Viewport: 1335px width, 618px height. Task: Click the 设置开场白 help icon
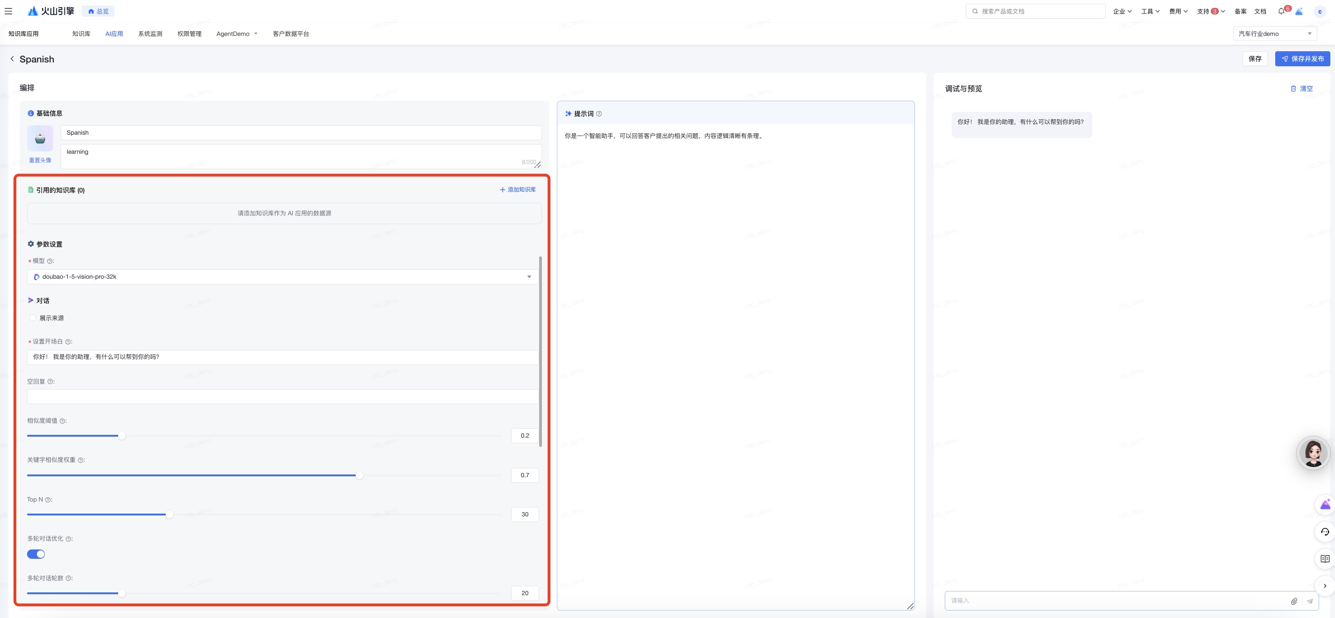tap(68, 342)
